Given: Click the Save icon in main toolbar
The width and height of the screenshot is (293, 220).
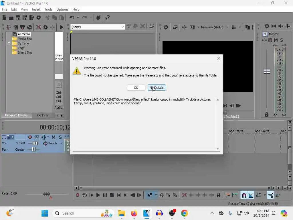Looking at the screenshot, I should point(18,17).
